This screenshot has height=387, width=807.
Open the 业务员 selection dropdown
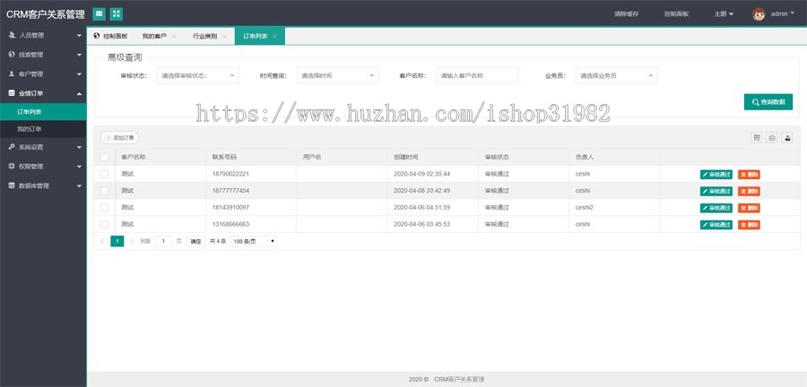[614, 76]
